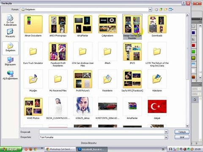Screen dimensions: 203x152
Task: Expand the Dosya adı dropdown arrow
Action: click(x=166, y=132)
